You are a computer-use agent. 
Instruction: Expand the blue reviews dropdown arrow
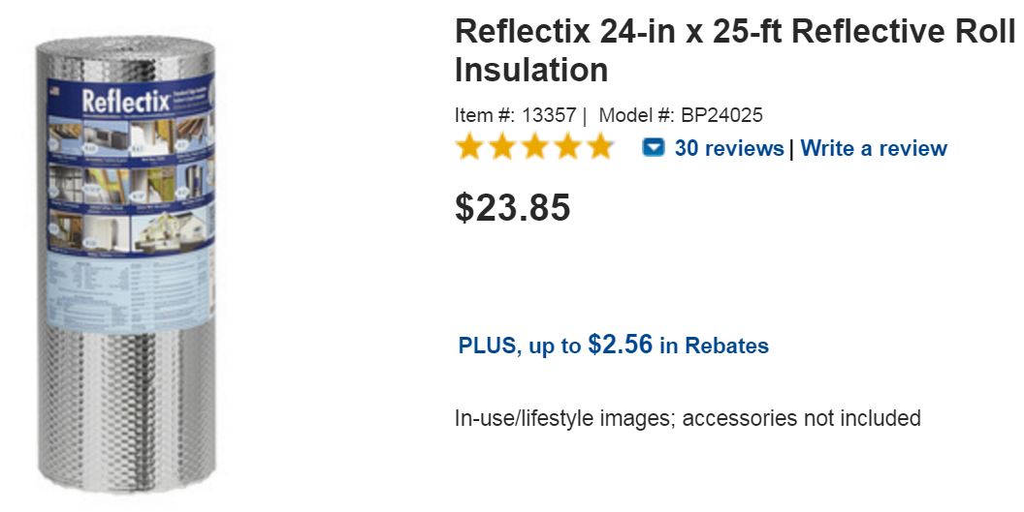coord(654,148)
